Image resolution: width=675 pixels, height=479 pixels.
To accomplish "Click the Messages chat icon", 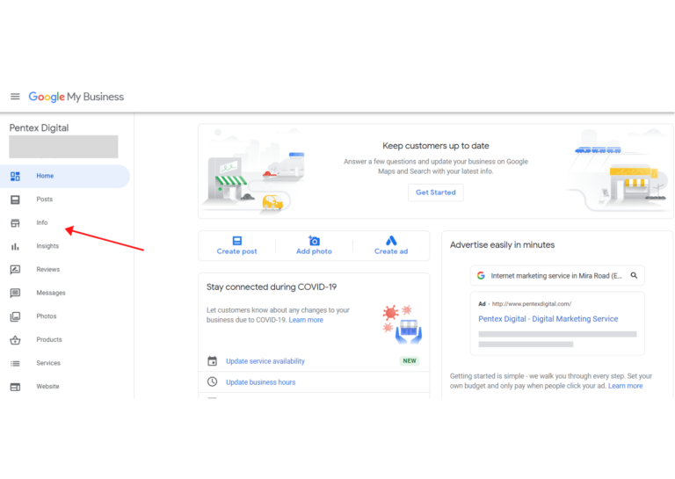I will [15, 293].
